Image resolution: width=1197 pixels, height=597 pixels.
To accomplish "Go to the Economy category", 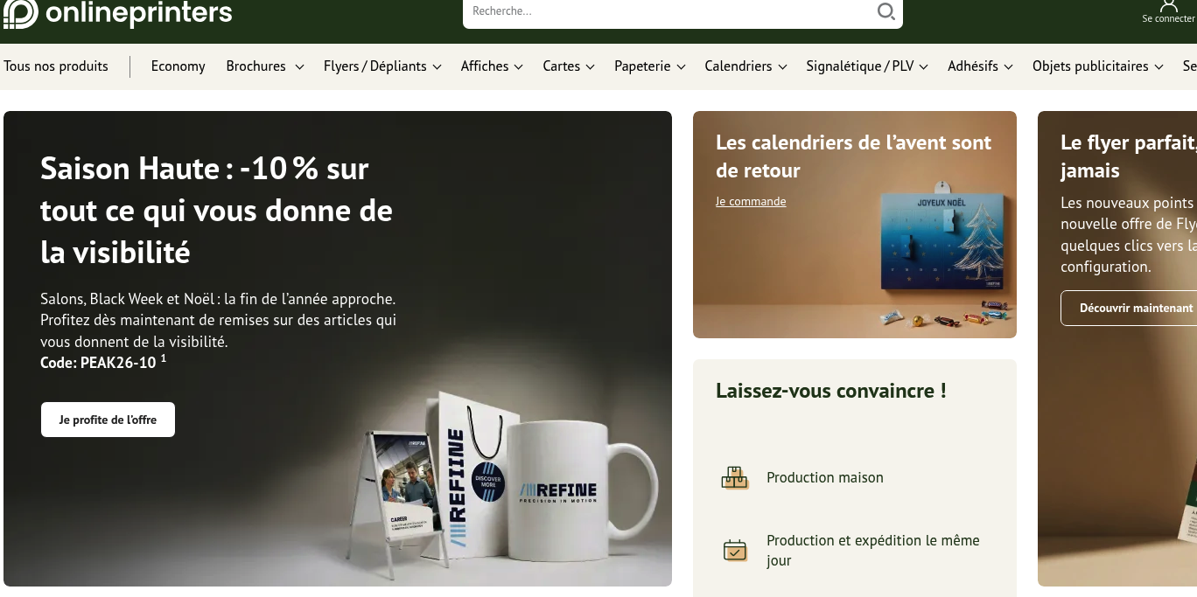I will coord(178,66).
